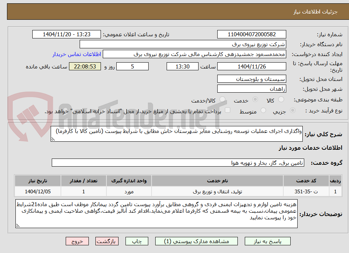The image size is (349, 253).
Task: Click the deadline date field 1404/11/26
Action: click(x=251, y=66)
